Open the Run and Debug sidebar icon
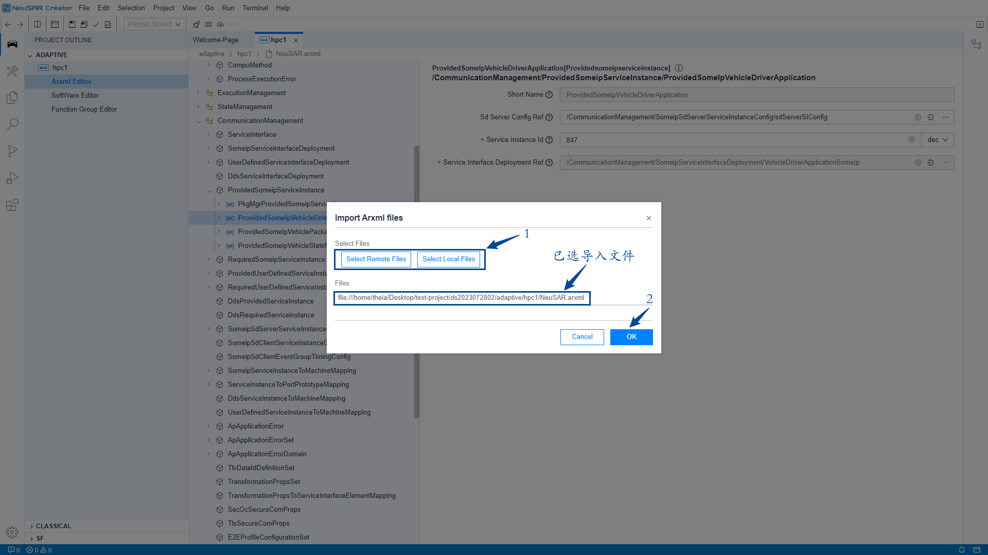Image resolution: width=988 pixels, height=555 pixels. pyautogui.click(x=12, y=178)
